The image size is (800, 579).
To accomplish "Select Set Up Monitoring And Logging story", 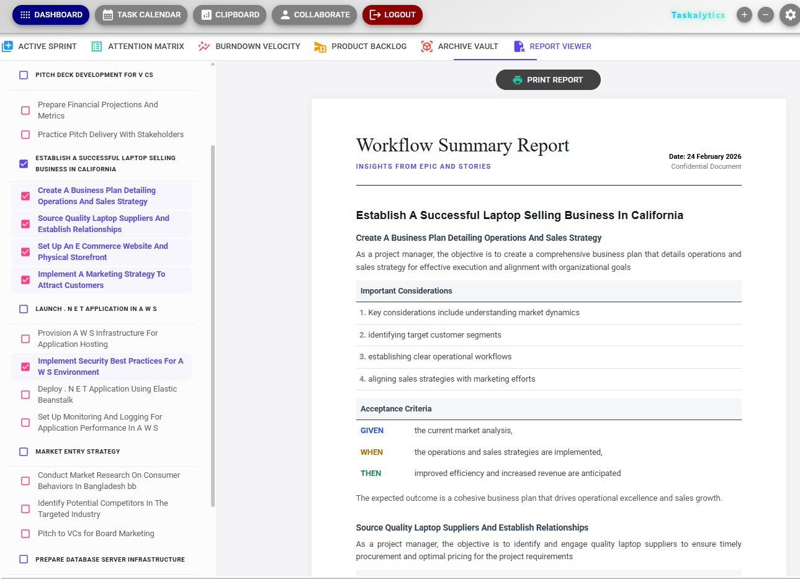I will 25,423.
